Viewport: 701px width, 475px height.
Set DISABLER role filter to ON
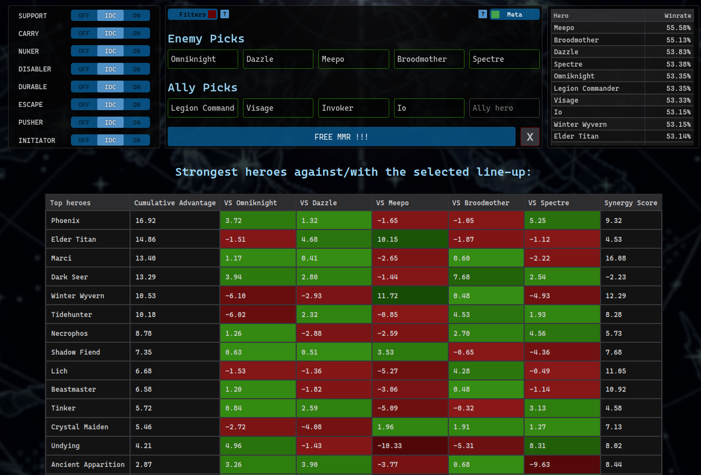tap(137, 69)
